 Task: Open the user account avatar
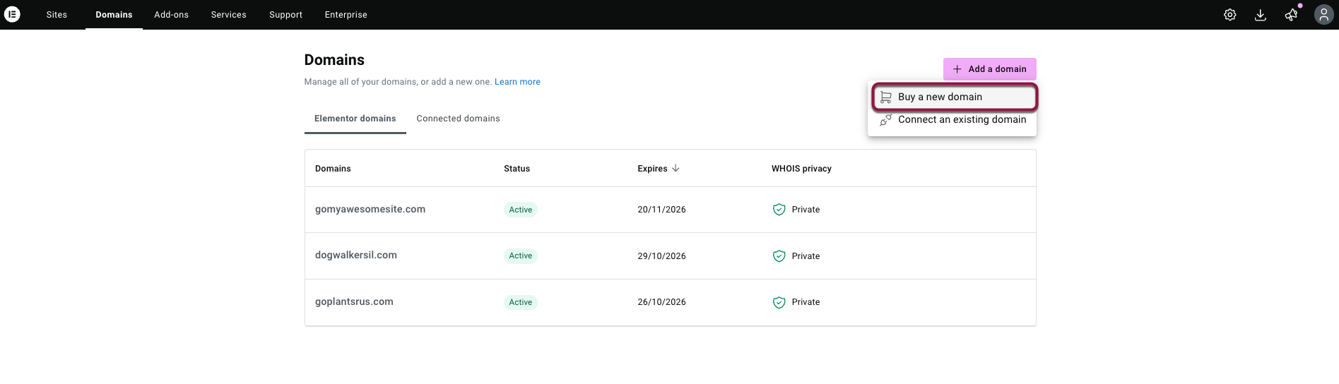pyautogui.click(x=1323, y=15)
